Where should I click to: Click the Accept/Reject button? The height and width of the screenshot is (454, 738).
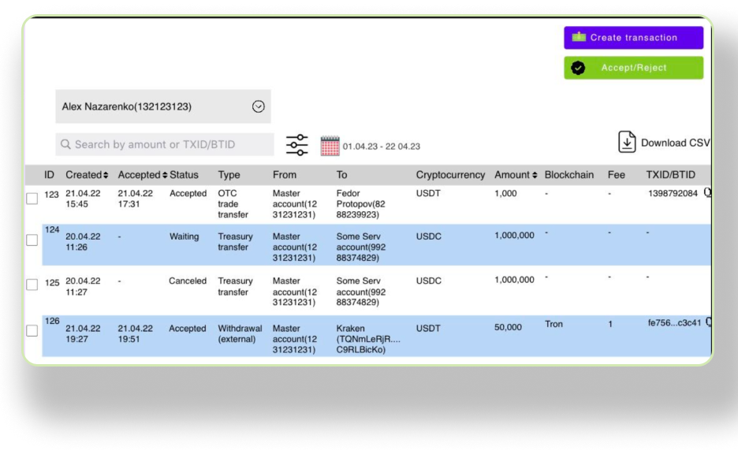633,68
